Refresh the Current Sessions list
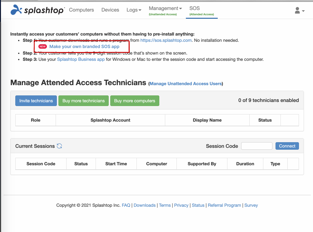The width and height of the screenshot is (313, 232). click(59, 146)
